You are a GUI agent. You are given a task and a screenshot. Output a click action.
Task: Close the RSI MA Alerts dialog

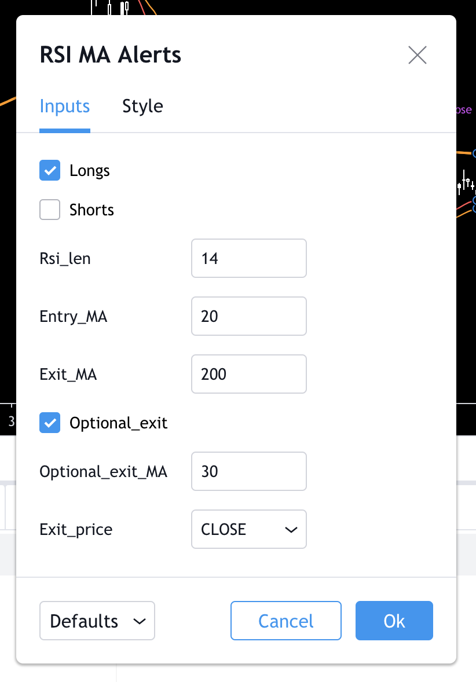tap(417, 55)
